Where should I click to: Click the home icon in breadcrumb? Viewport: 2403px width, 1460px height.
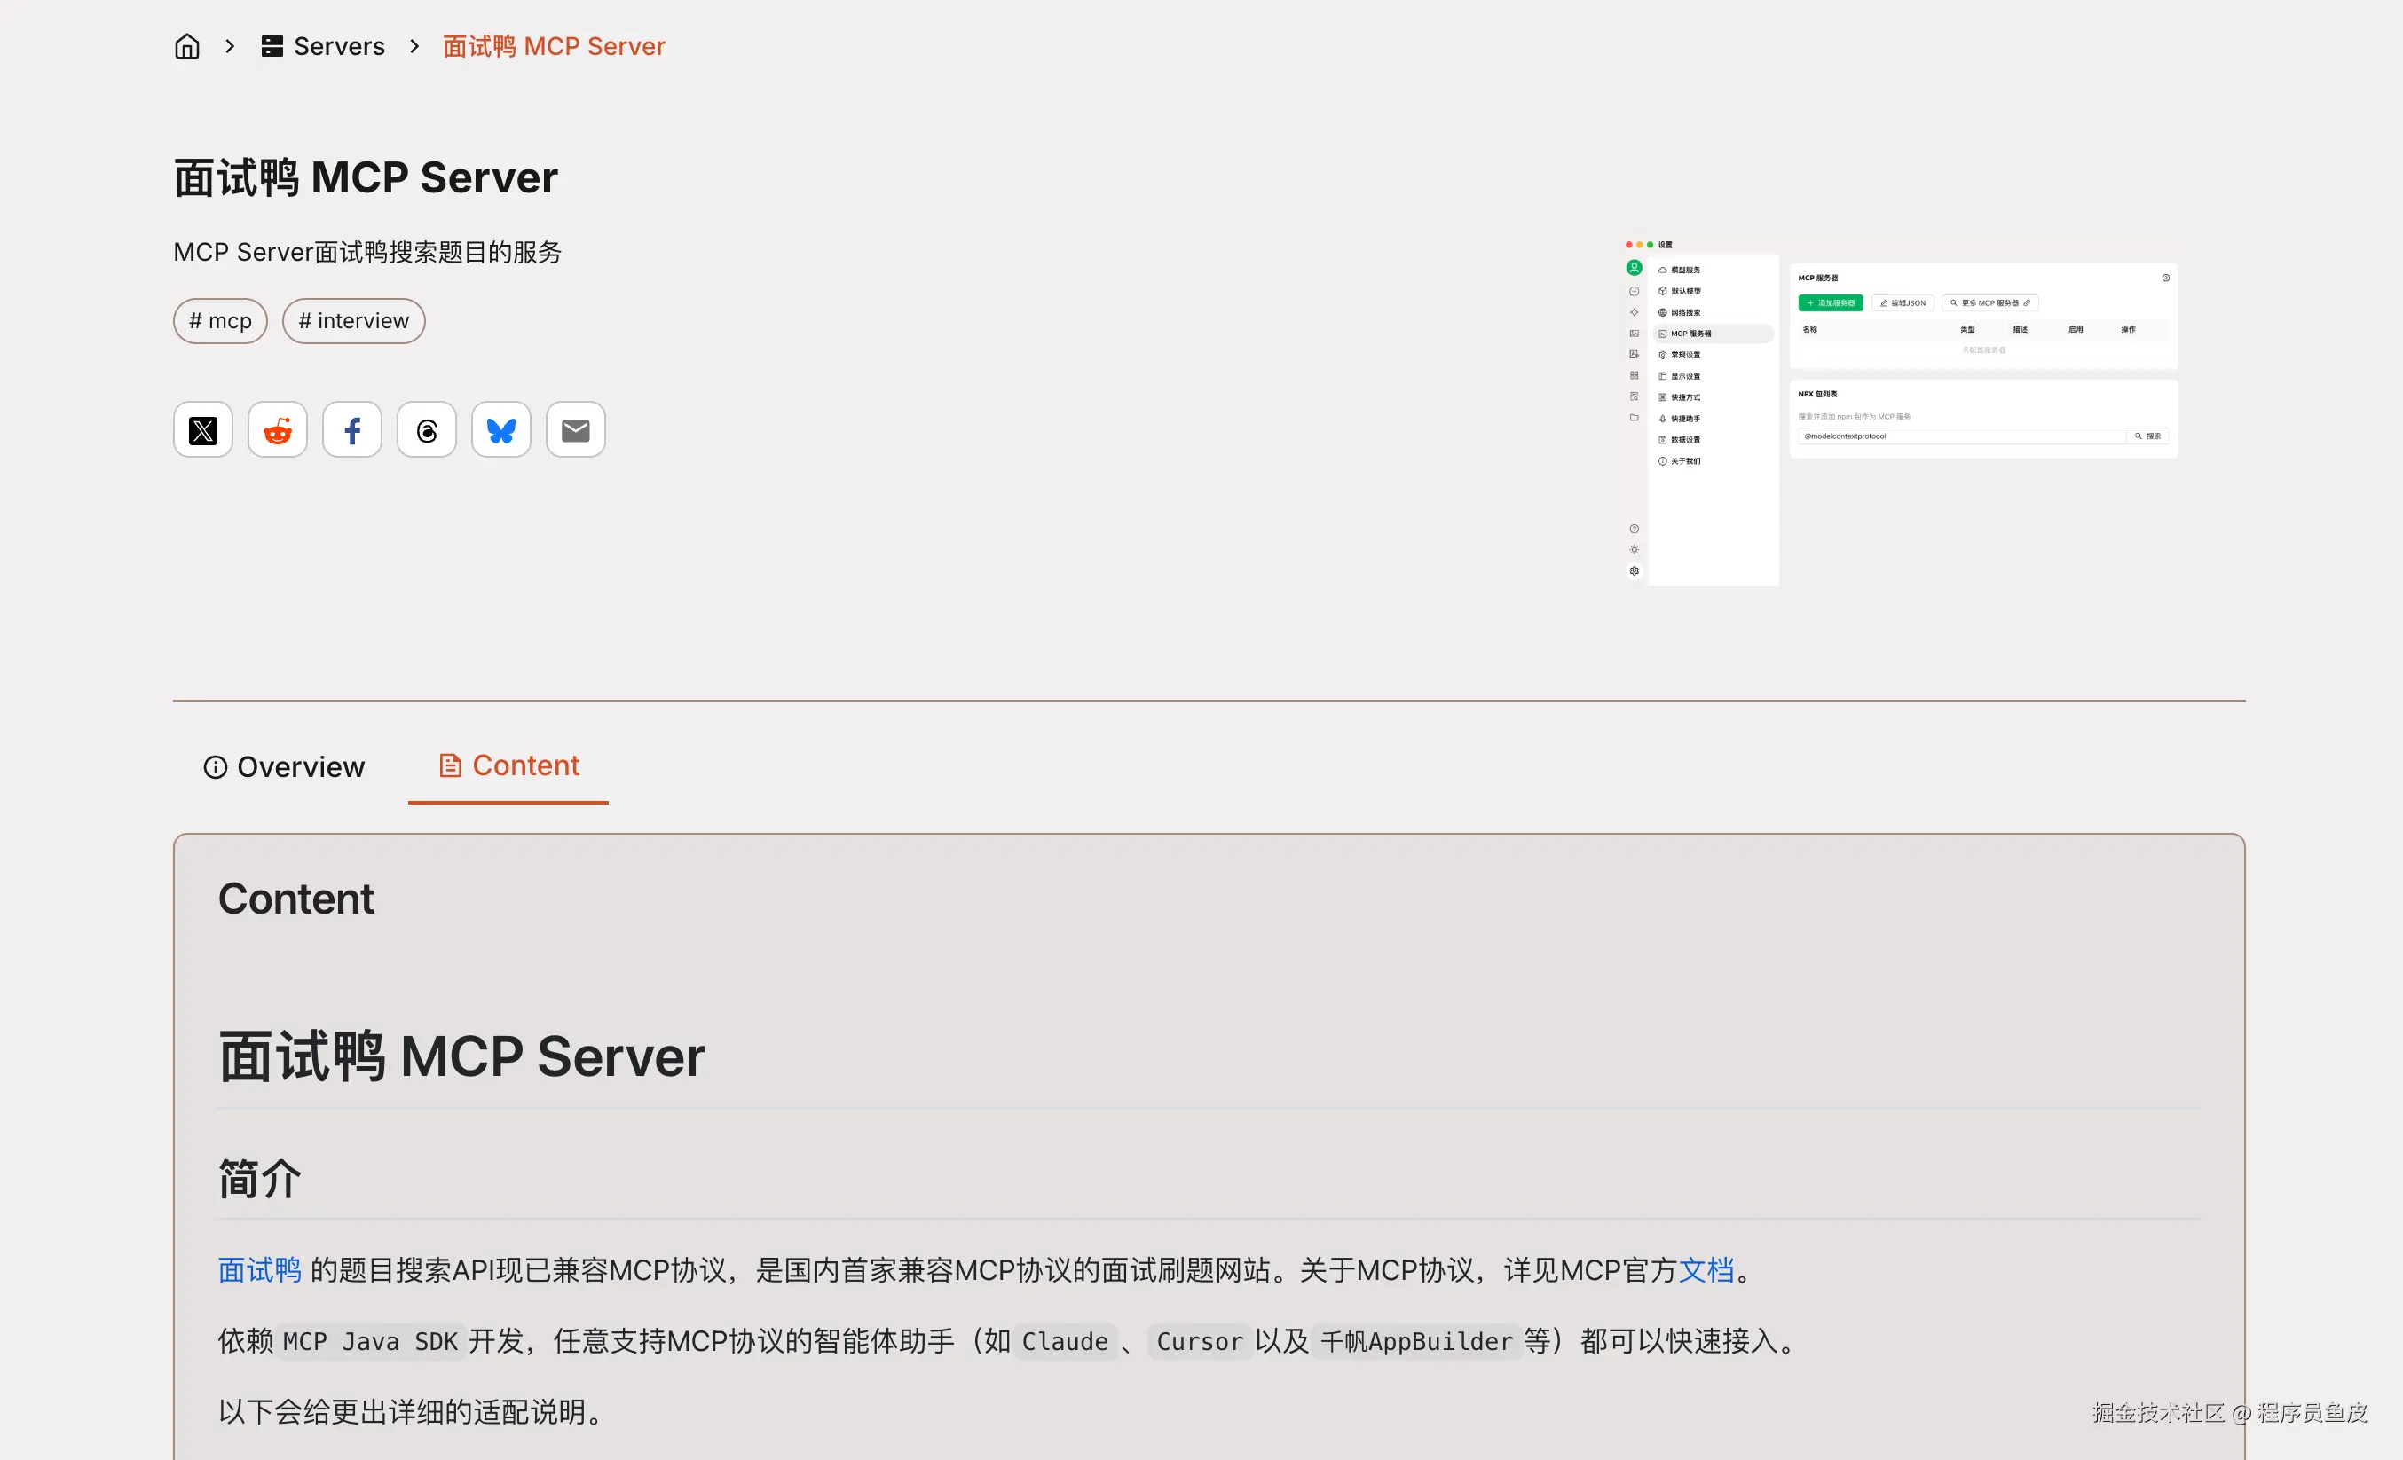pos(186,46)
